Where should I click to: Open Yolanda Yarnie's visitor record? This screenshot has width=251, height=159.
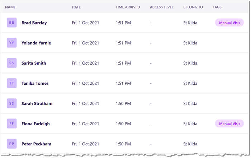click(x=36, y=43)
